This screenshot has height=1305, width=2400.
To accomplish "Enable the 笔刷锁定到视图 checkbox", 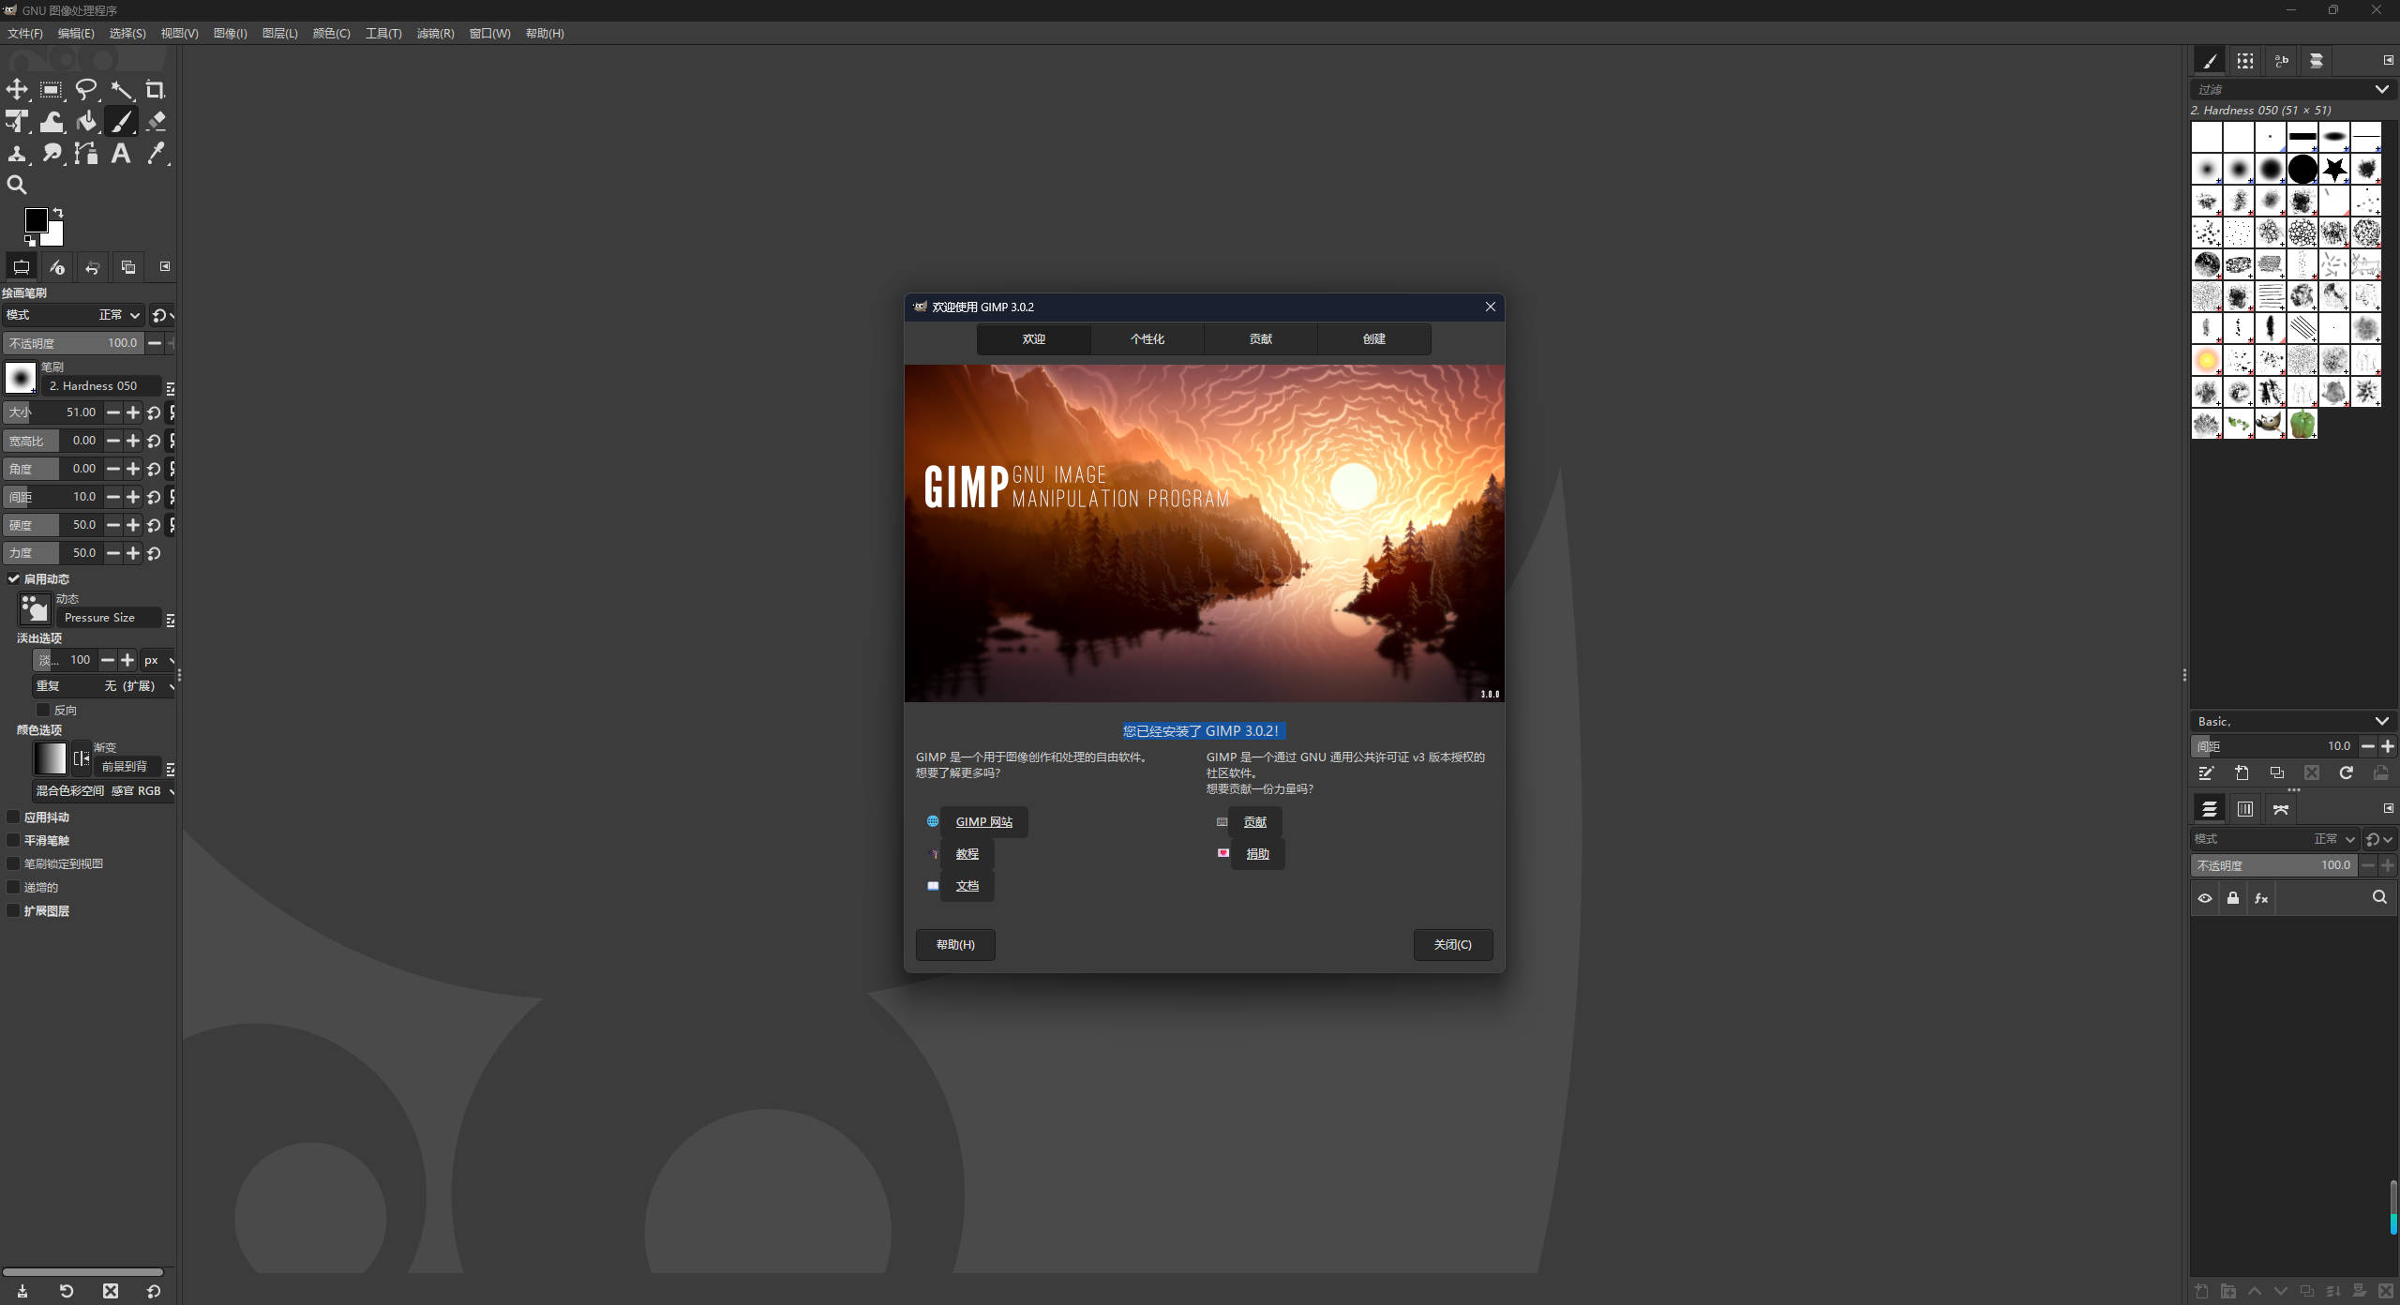I will tap(13, 863).
